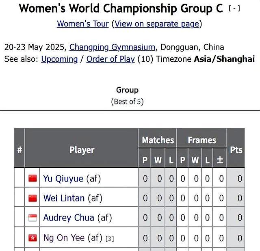Click the Pts column header
The width and height of the screenshot is (260, 251).
[236, 150]
